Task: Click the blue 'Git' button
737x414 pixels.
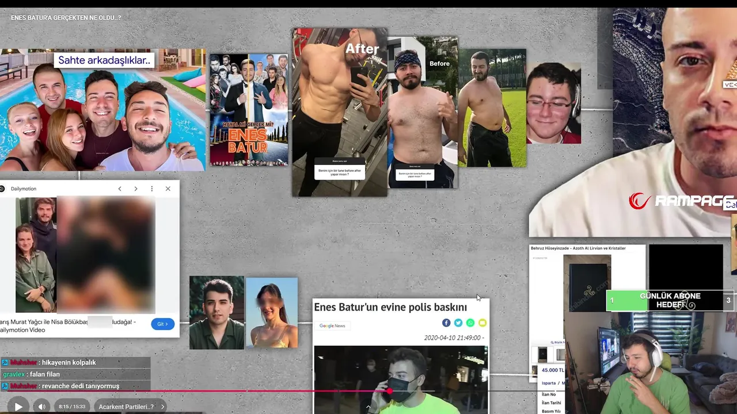Action: [162, 324]
